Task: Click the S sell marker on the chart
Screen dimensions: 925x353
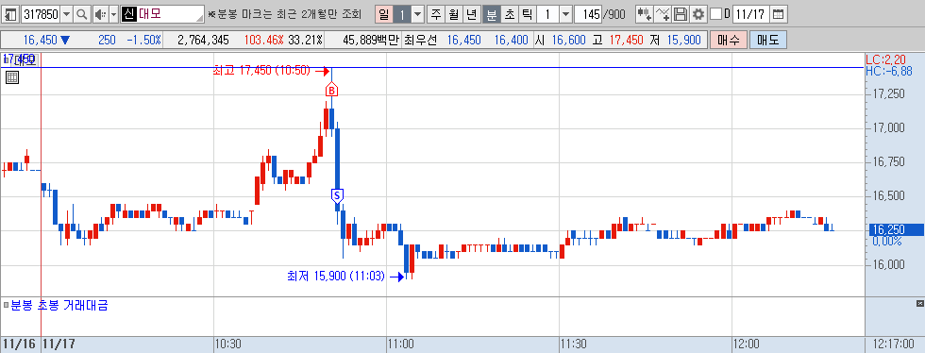Action: 336,195
